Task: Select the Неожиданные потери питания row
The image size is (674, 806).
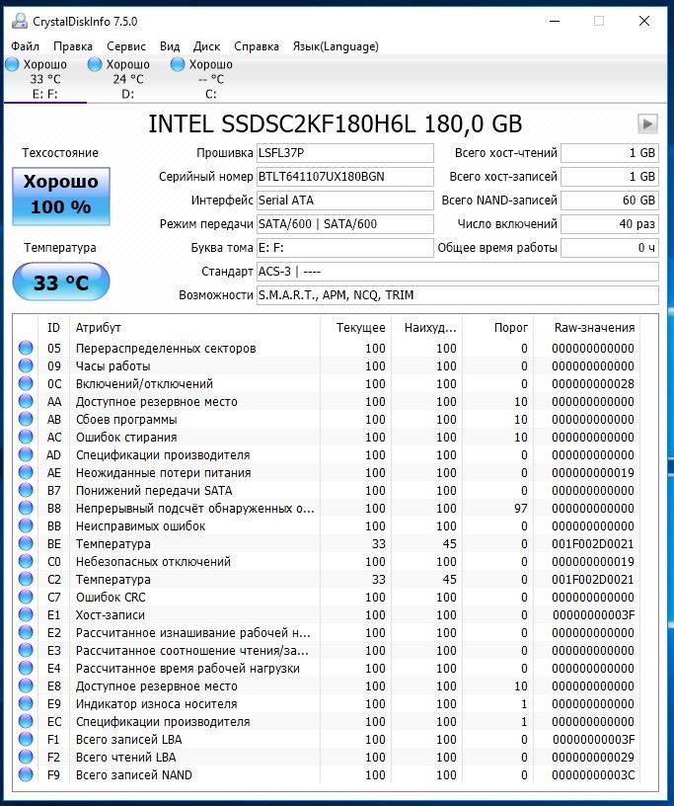Action: pyautogui.click(x=328, y=472)
